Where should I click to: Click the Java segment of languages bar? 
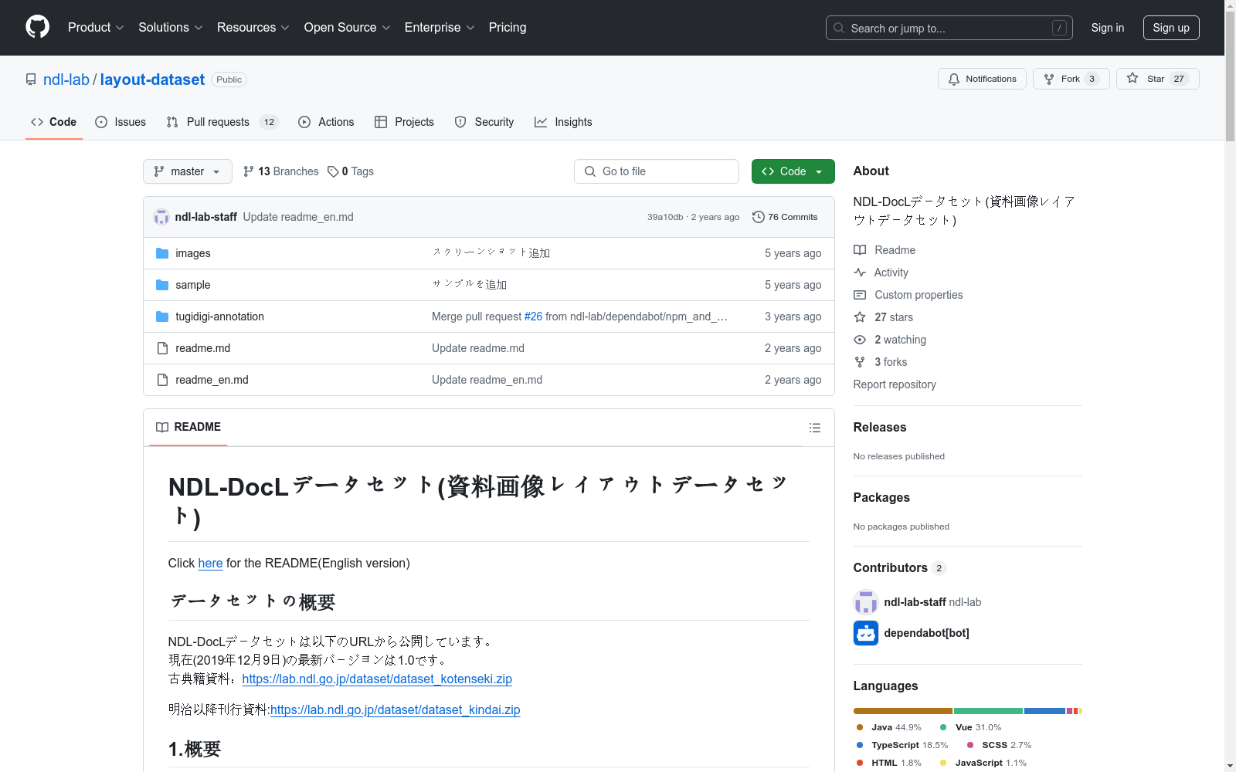(x=903, y=711)
